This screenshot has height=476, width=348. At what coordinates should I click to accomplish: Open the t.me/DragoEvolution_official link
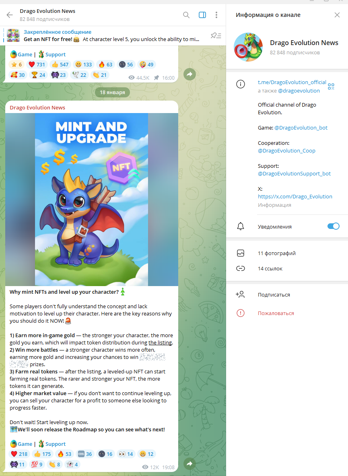click(x=292, y=82)
